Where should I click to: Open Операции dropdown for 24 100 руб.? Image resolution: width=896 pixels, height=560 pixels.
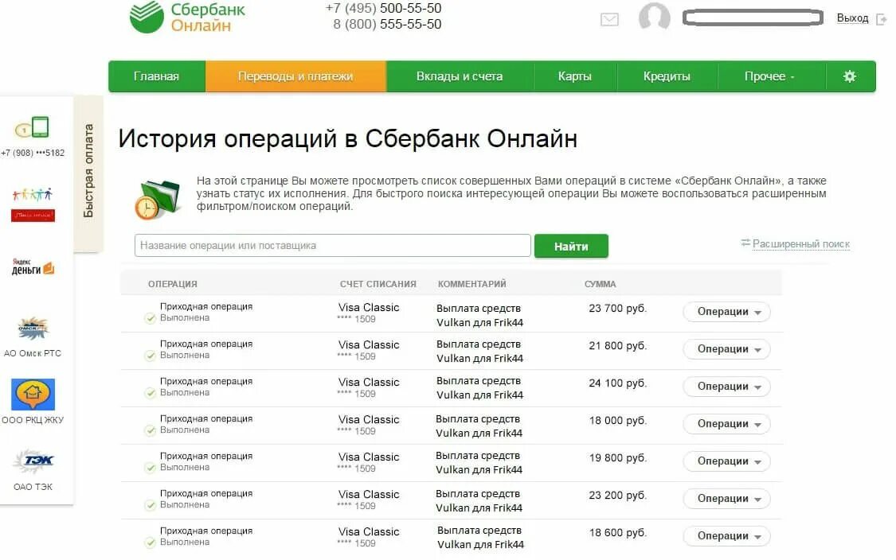pos(727,387)
